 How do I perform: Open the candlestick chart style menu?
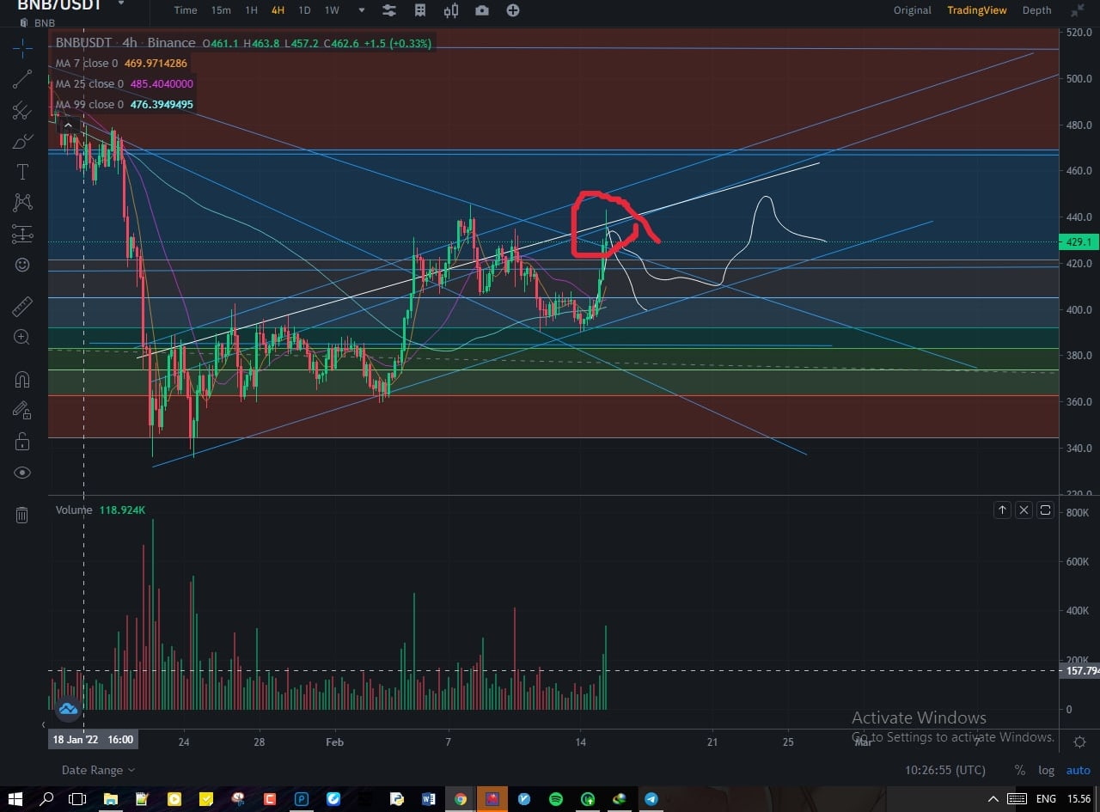coord(451,10)
